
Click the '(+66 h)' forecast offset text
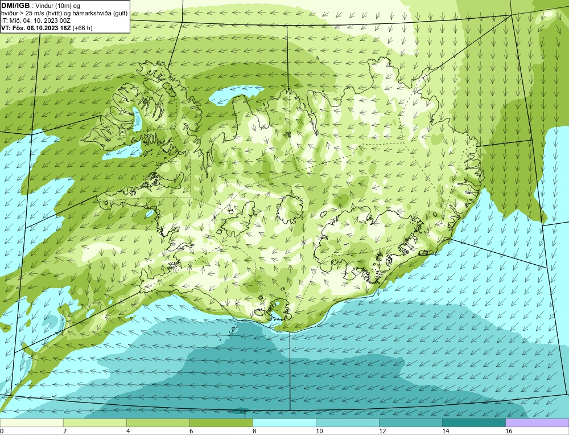[x=83, y=28]
